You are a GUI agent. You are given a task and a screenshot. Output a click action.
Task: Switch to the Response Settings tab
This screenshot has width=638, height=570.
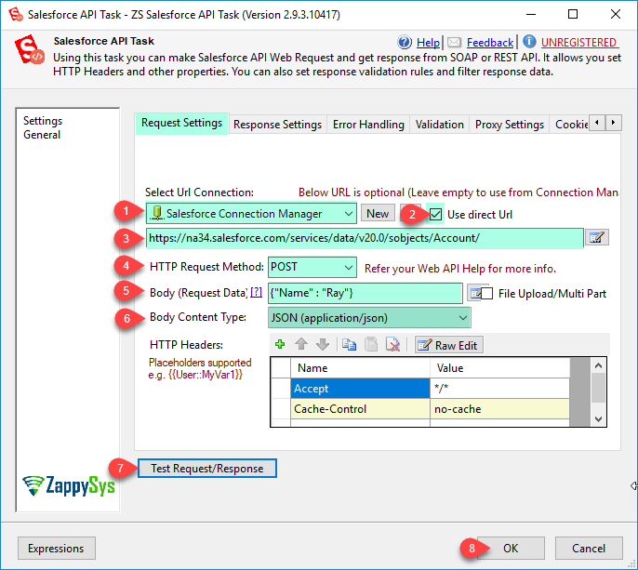click(x=277, y=125)
